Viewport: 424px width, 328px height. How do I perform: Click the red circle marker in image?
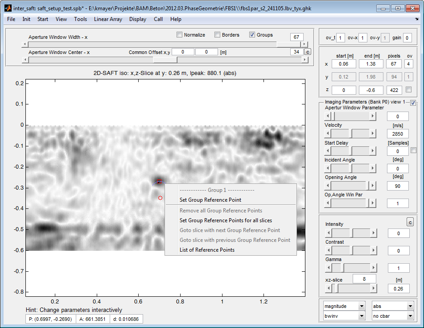[x=160, y=198]
